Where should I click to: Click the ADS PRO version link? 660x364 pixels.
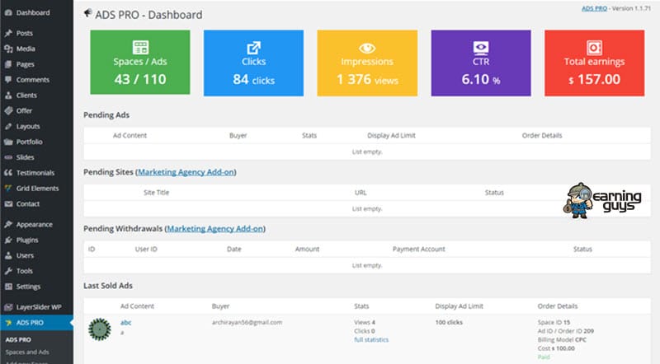click(x=594, y=8)
